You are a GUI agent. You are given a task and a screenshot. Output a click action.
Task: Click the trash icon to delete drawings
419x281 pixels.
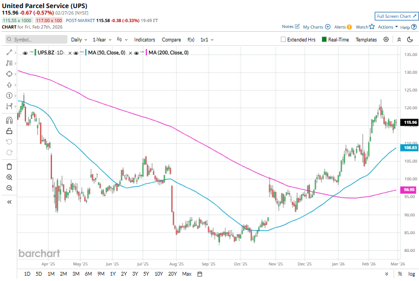9,166
